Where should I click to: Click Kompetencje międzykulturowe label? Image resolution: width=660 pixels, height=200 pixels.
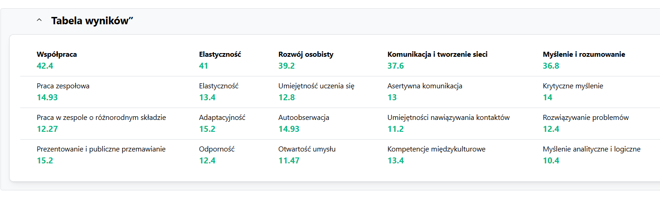point(436,149)
